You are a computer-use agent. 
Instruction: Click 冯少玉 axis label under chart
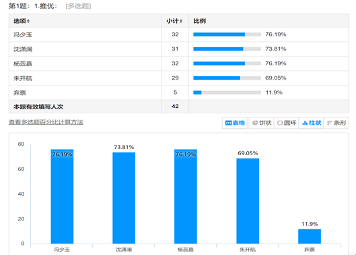tap(62, 250)
